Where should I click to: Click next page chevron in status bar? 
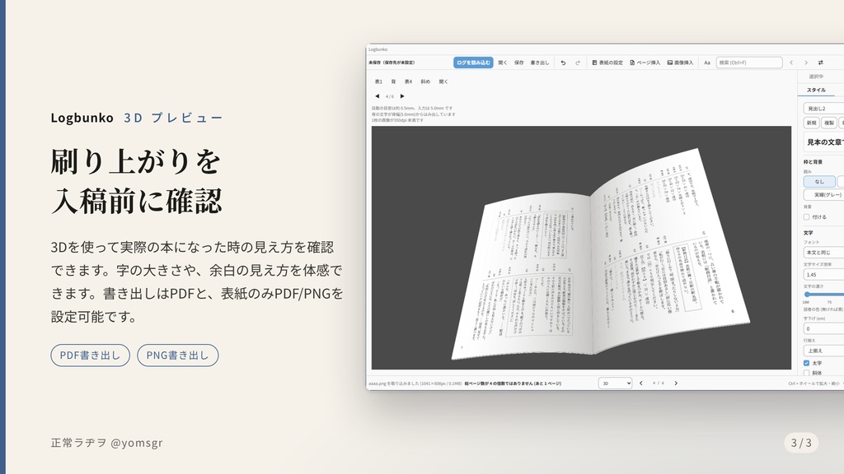pos(676,383)
